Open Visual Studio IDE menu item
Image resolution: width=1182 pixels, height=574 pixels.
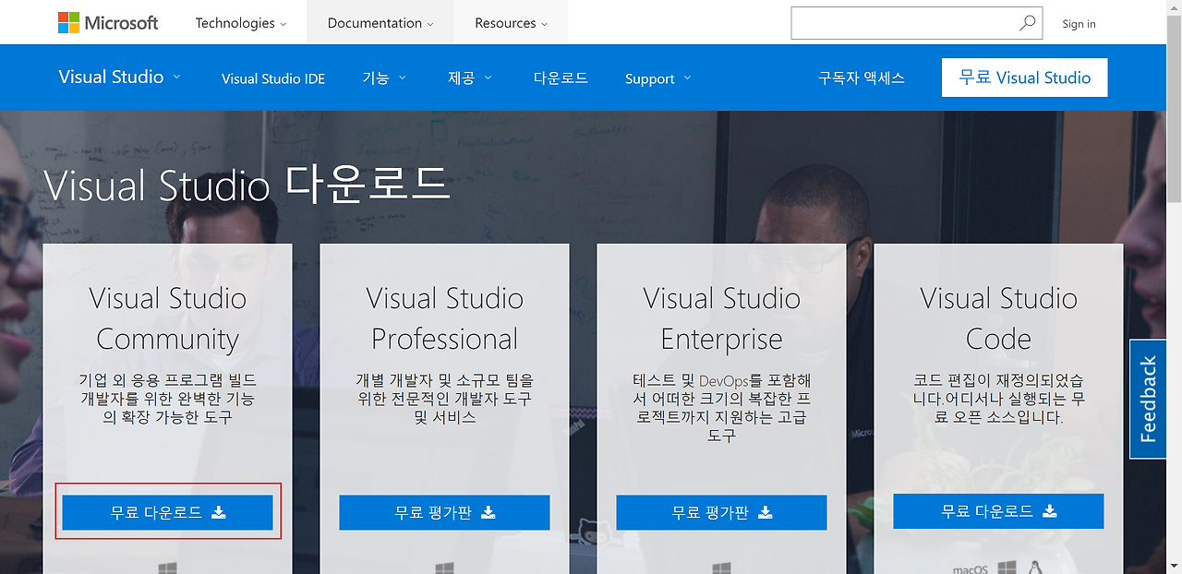273,78
